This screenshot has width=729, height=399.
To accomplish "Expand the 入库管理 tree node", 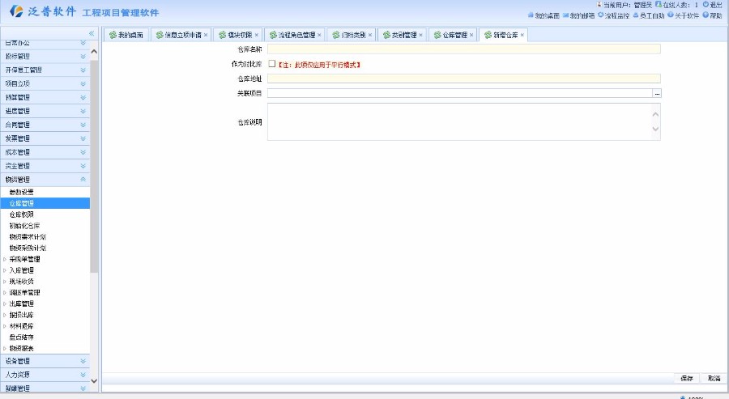I will (x=5, y=270).
